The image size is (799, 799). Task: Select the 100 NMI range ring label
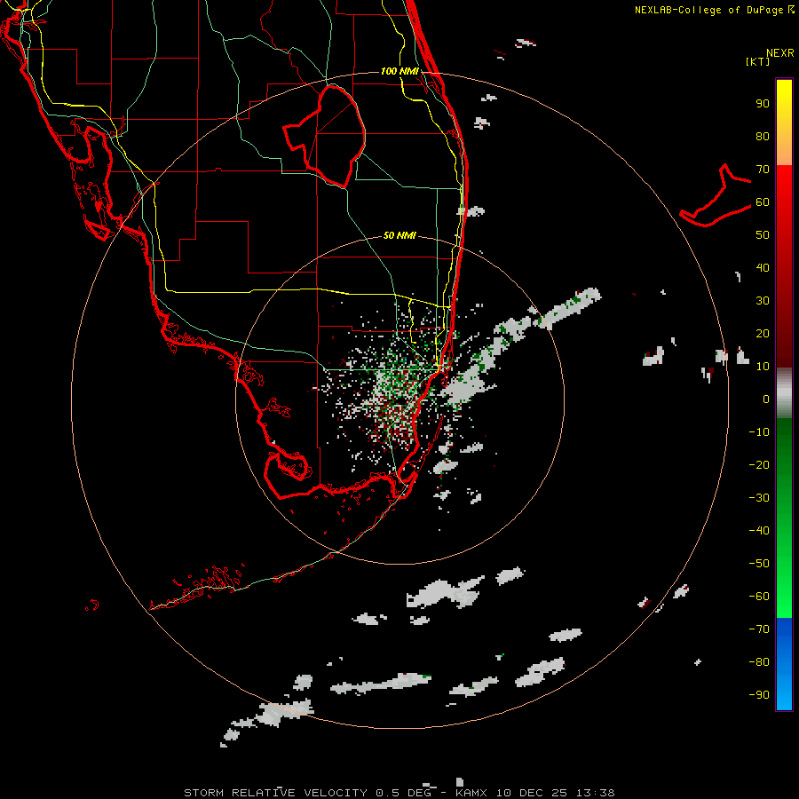point(399,71)
